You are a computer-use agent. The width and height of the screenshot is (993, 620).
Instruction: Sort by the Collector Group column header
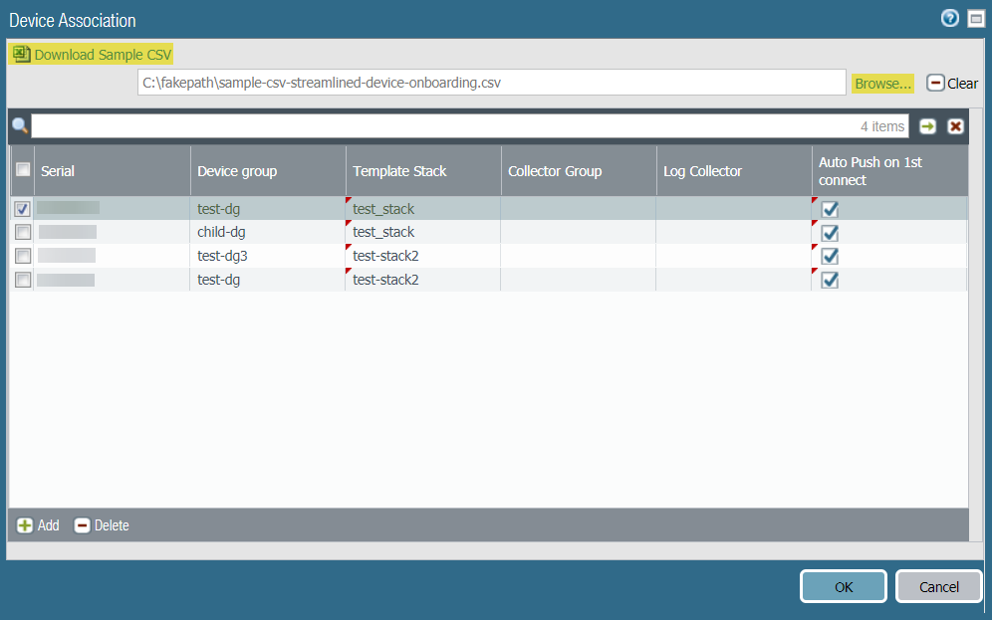tap(579, 171)
